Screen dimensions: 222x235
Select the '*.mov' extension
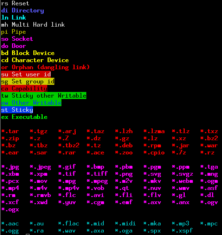39,181
